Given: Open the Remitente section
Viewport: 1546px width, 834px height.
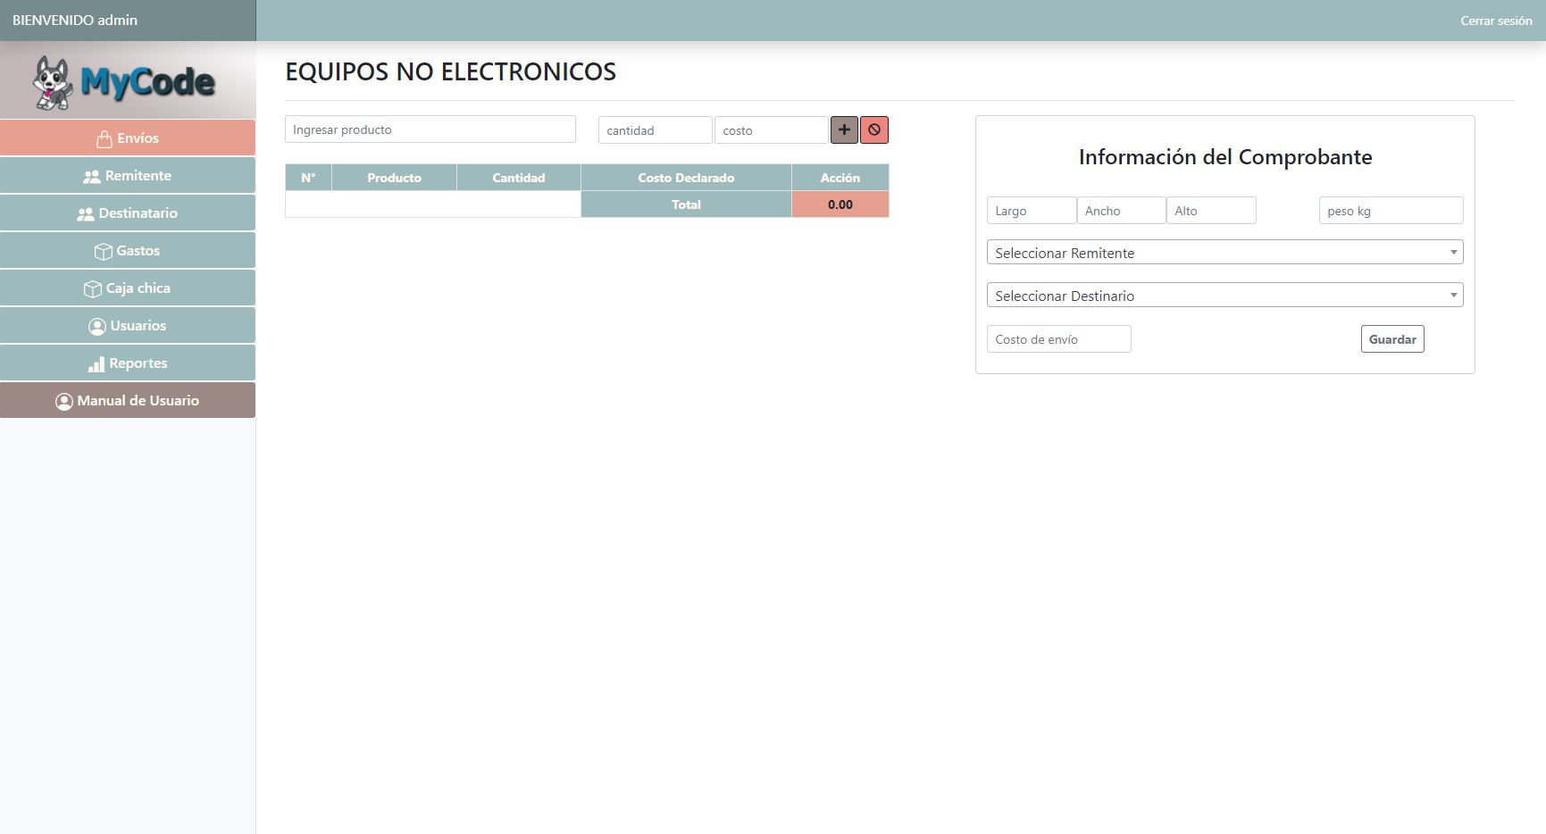Looking at the screenshot, I should [128, 176].
